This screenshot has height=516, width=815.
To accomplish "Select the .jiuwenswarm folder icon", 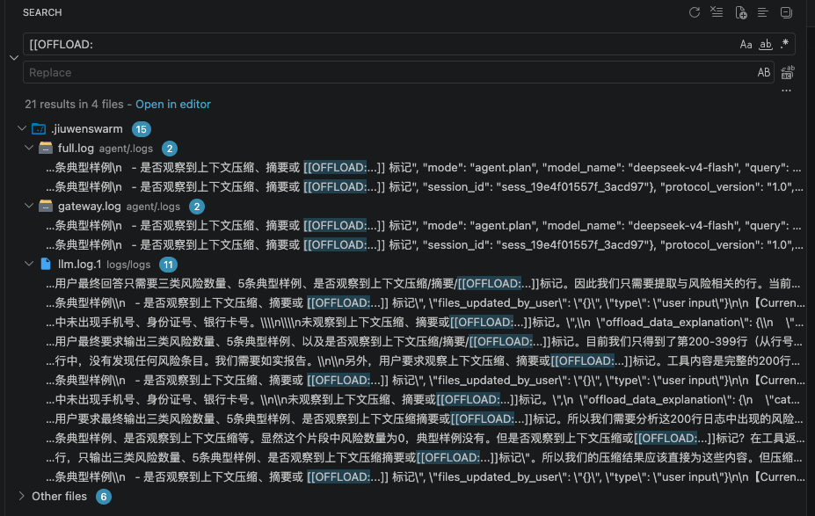I will (39, 129).
